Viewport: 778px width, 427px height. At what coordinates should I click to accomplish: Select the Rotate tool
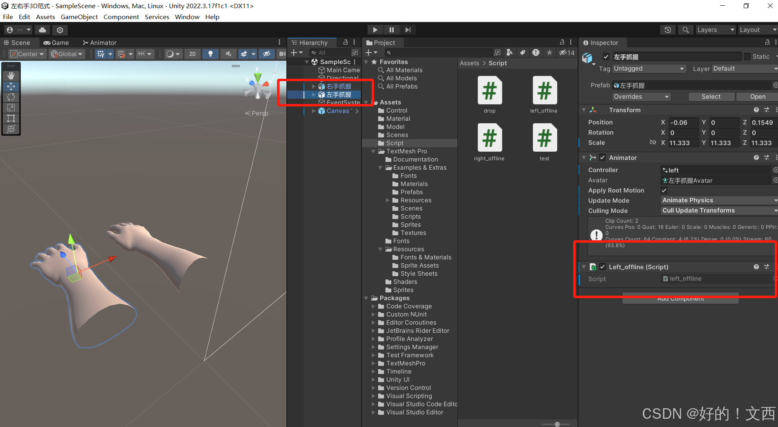pyautogui.click(x=11, y=97)
